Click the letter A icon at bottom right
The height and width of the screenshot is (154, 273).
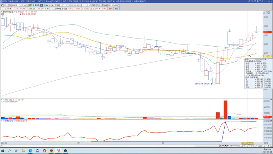tap(271, 146)
